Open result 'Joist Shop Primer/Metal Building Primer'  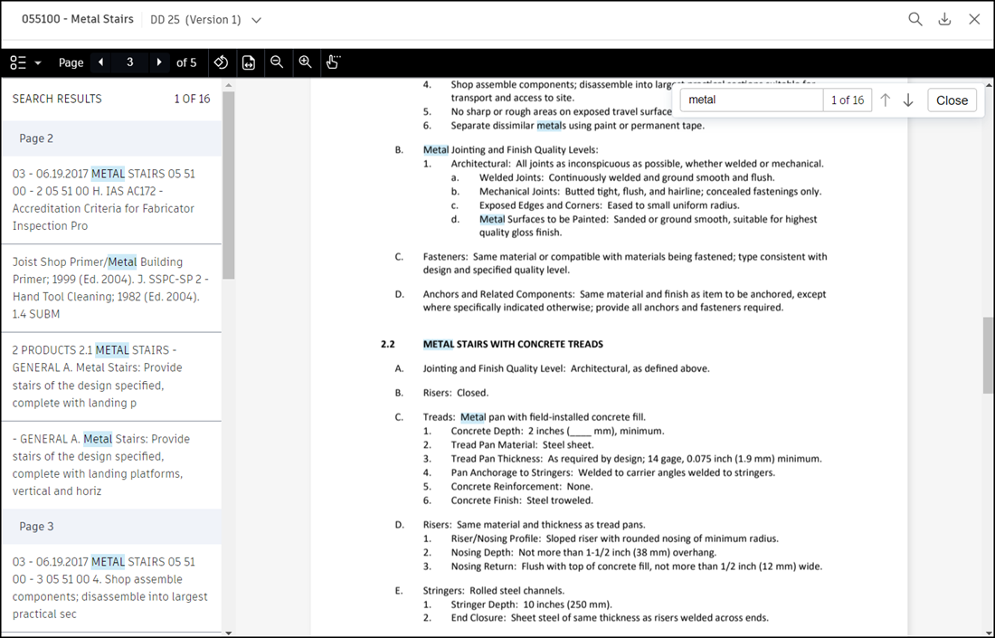coord(111,288)
